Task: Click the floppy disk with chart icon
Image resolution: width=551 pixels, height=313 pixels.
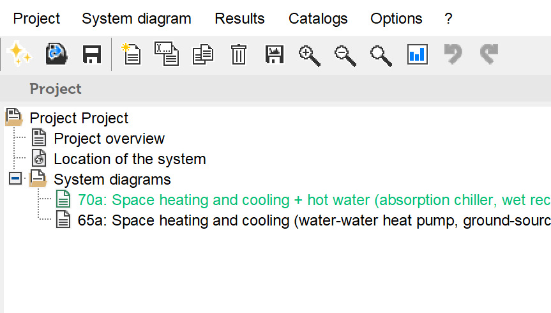Action: (x=275, y=55)
